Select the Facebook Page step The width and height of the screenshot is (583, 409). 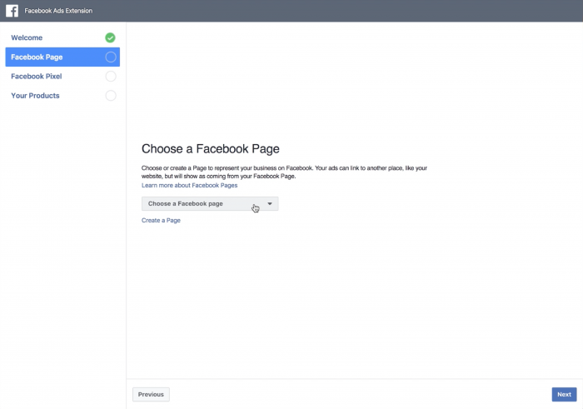coord(62,57)
